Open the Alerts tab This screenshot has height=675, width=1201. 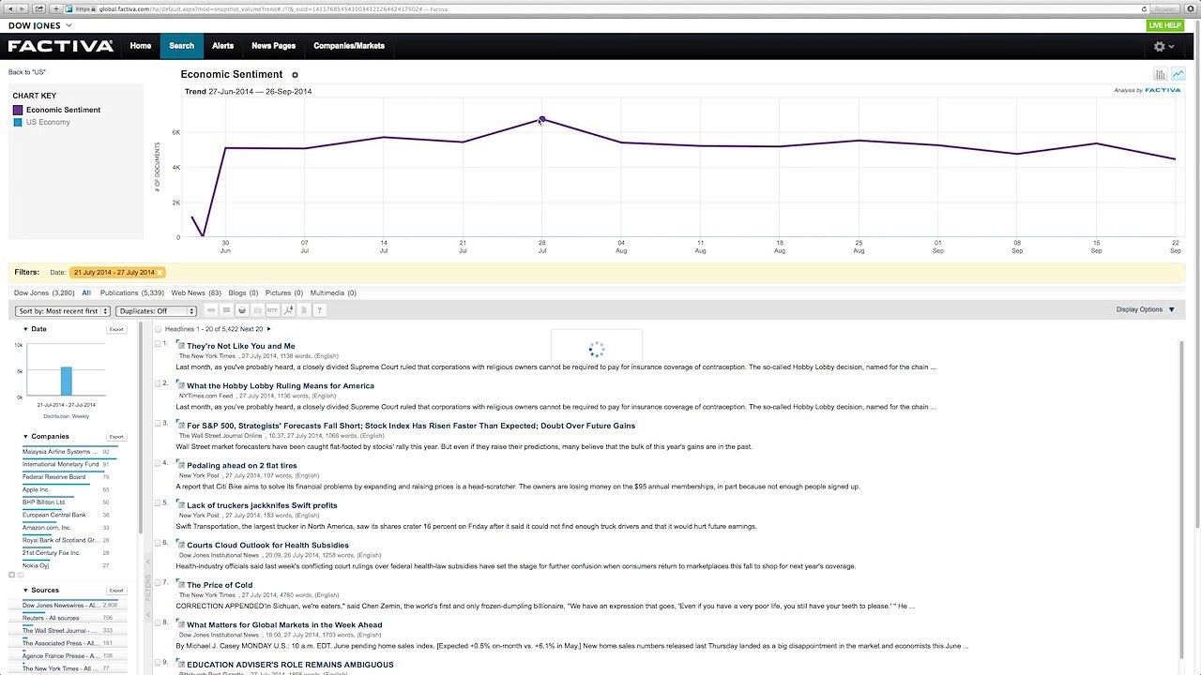222,46
